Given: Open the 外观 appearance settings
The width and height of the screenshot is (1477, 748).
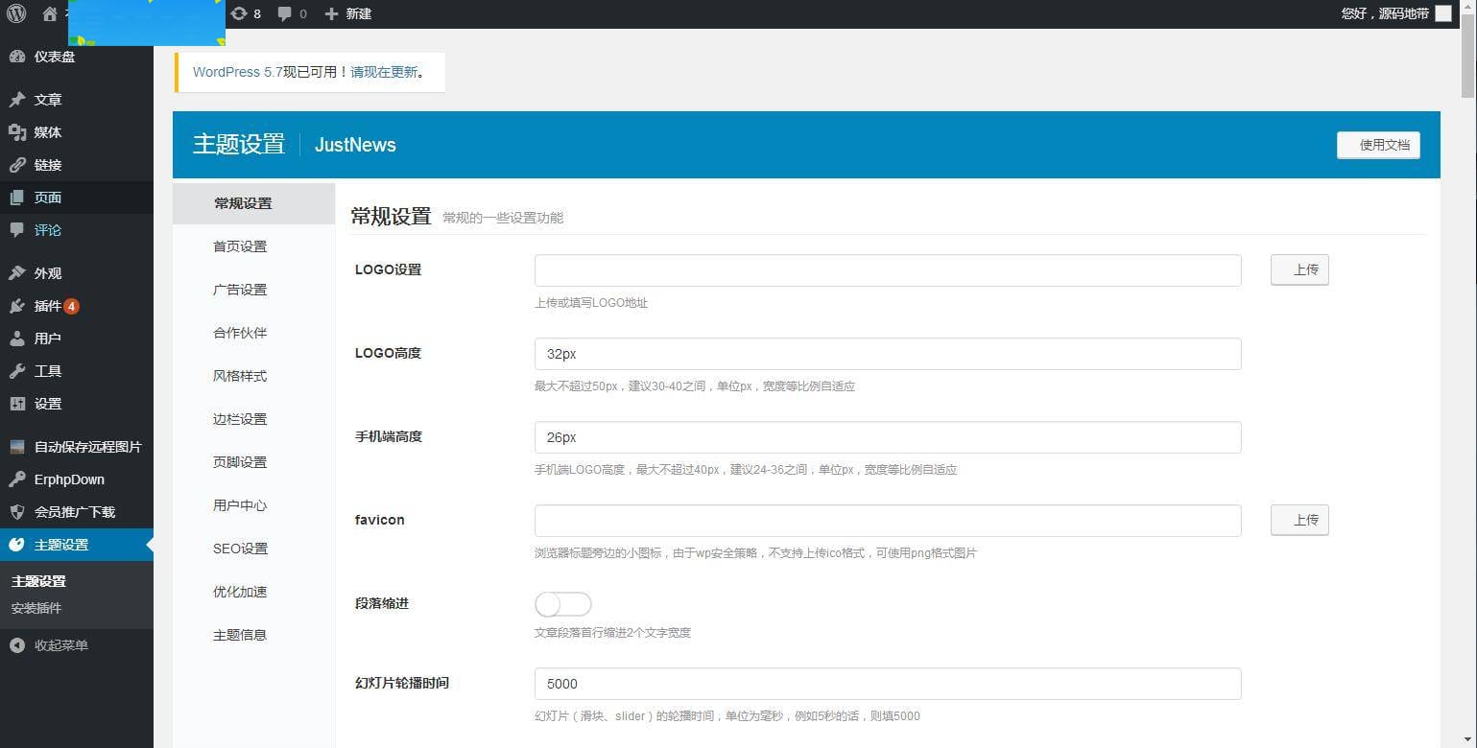Looking at the screenshot, I should coord(48,272).
